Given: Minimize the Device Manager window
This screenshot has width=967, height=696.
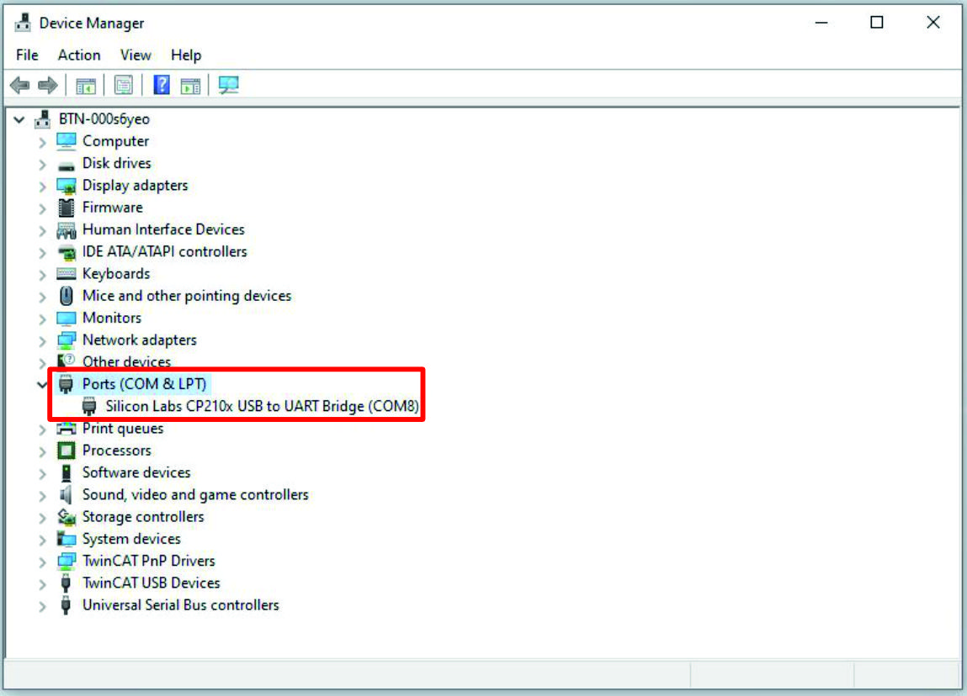Looking at the screenshot, I should [821, 23].
